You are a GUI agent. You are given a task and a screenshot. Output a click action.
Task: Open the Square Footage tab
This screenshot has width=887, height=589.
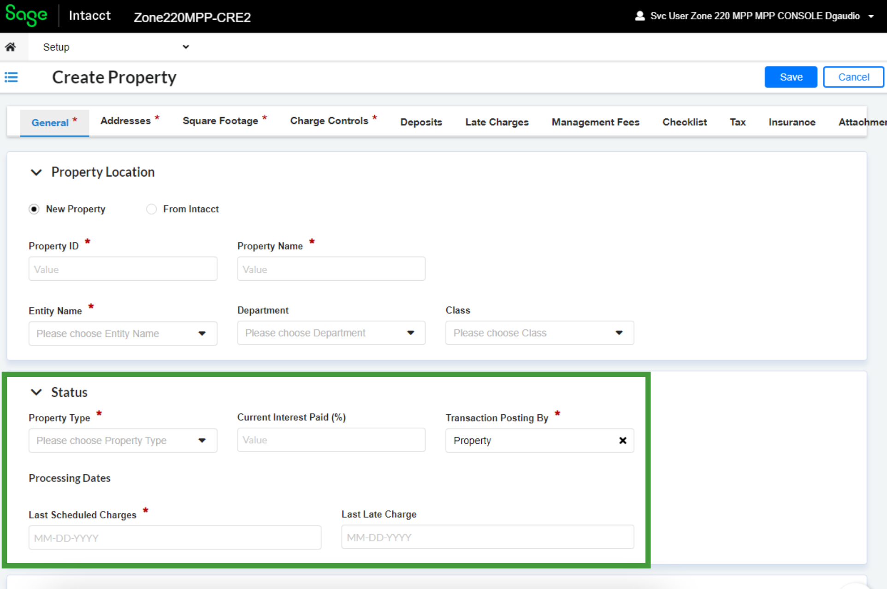click(225, 121)
